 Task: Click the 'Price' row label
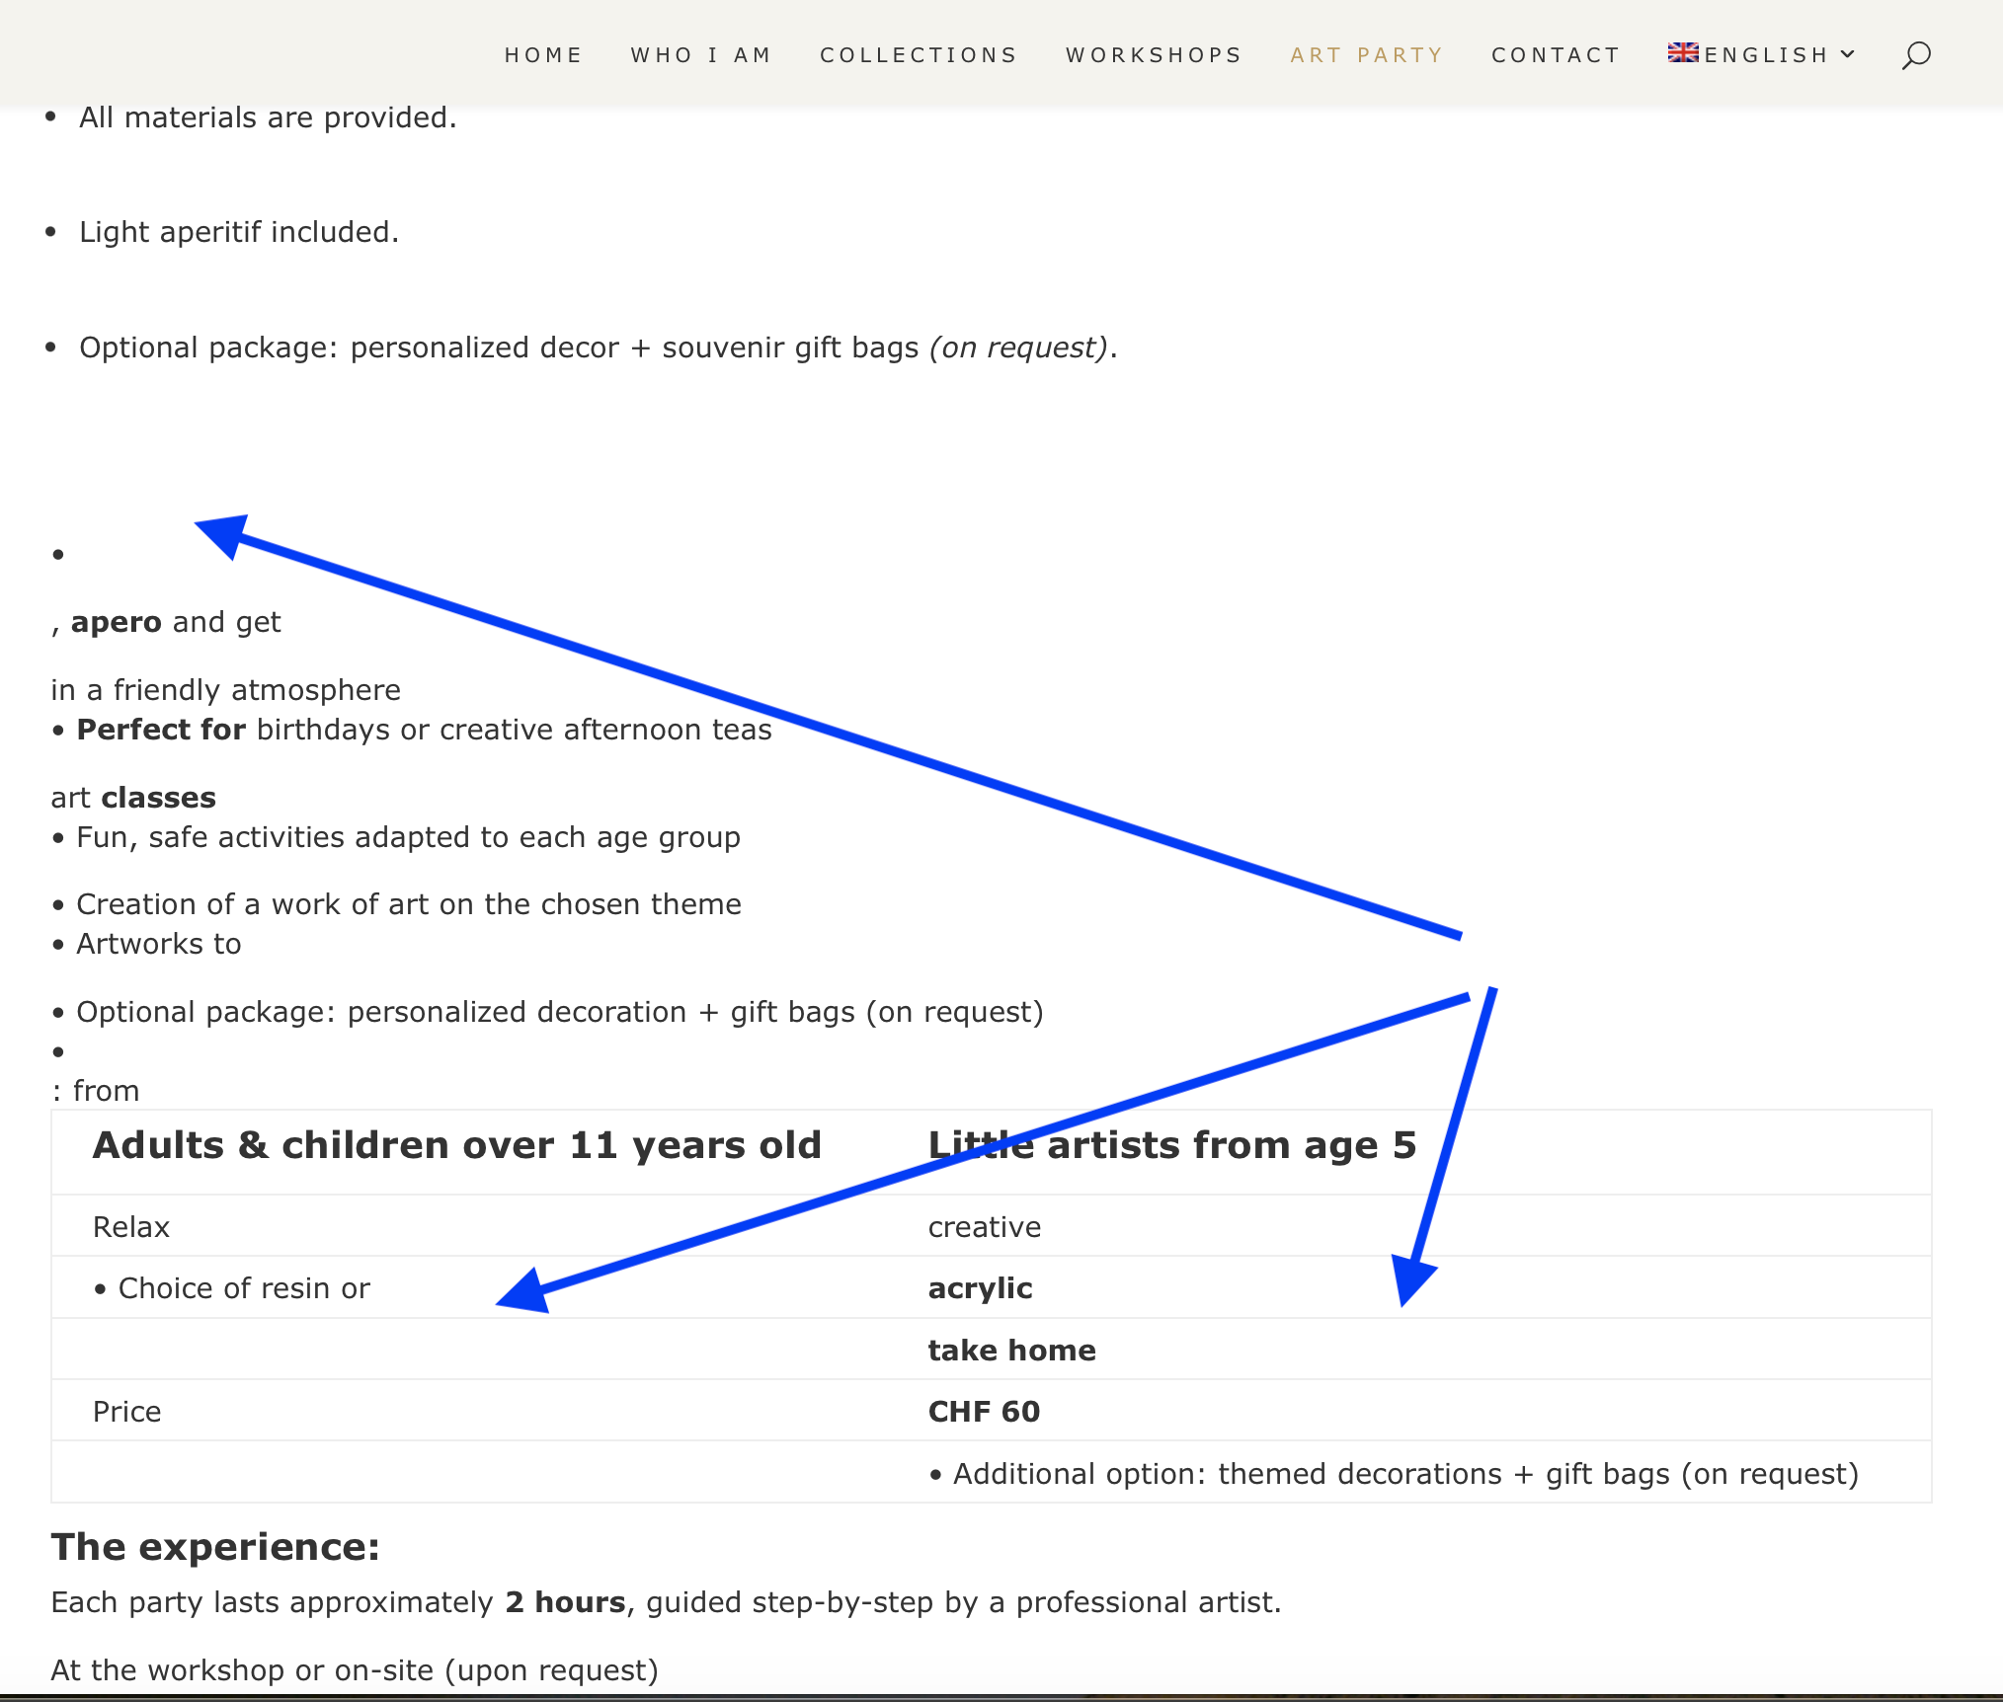pos(126,1412)
